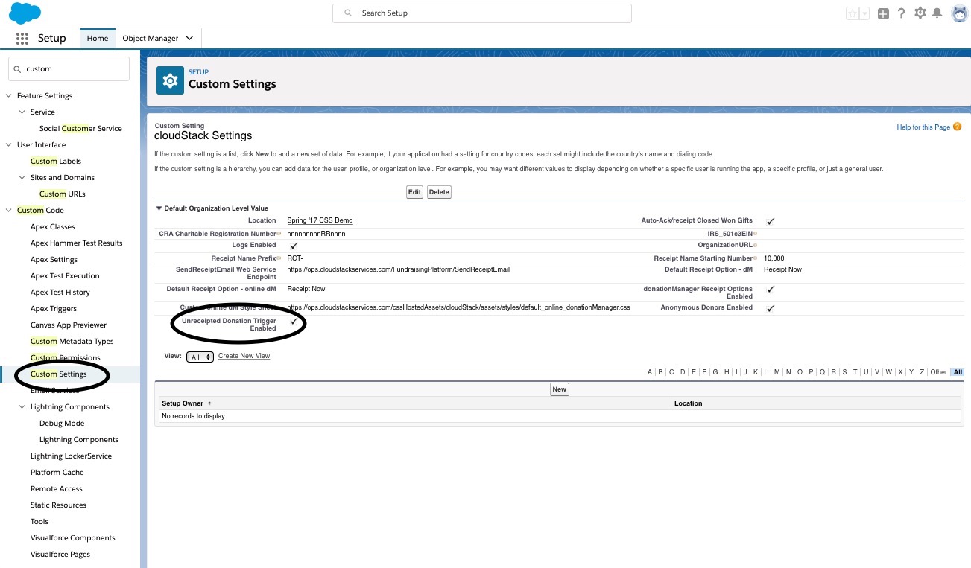The height and width of the screenshot is (568, 971).
Task: Open Lightning LockerService
Action: click(x=71, y=456)
